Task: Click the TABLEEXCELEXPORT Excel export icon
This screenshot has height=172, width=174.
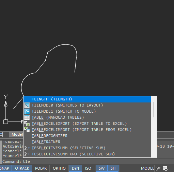Action: pos(27,123)
